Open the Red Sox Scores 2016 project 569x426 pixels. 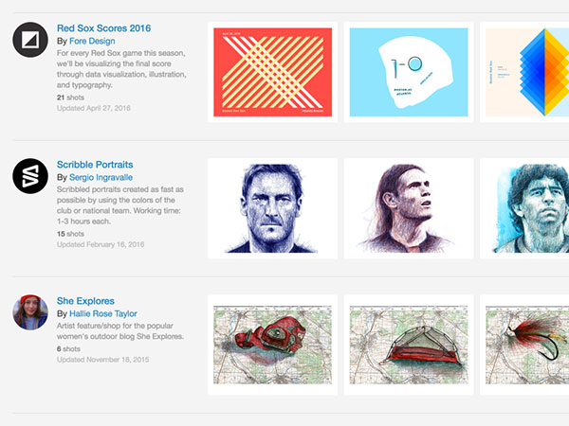(103, 29)
